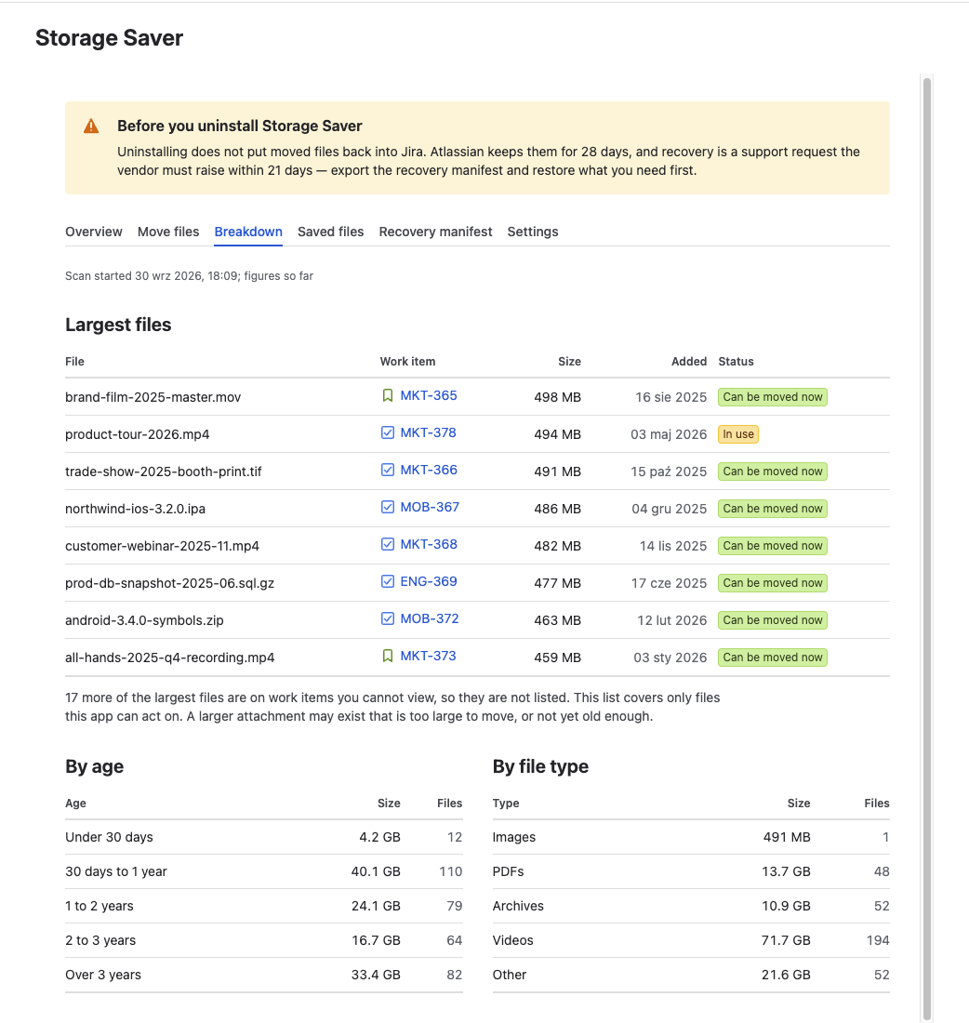Click the 71.7 GB Videos size value
Image resolution: width=969 pixels, height=1023 pixels.
(x=786, y=941)
